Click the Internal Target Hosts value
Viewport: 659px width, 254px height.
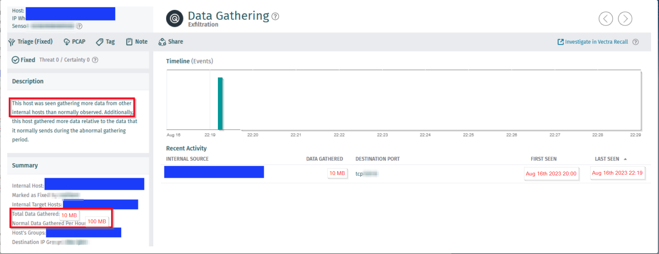(100, 204)
